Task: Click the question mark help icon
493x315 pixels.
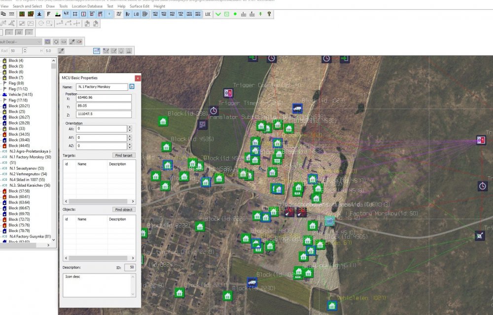Action: 269,14
